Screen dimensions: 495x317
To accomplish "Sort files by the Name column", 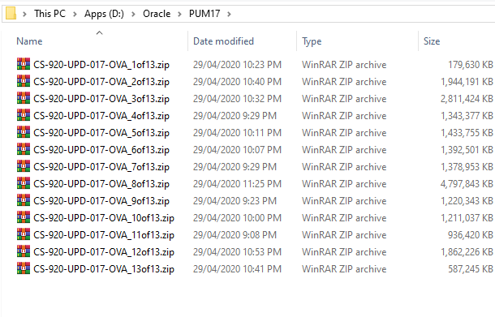I will click(x=29, y=41).
